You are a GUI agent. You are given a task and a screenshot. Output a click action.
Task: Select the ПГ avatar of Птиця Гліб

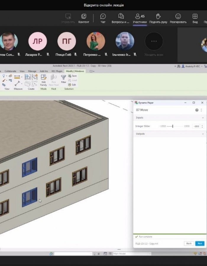pos(67,41)
